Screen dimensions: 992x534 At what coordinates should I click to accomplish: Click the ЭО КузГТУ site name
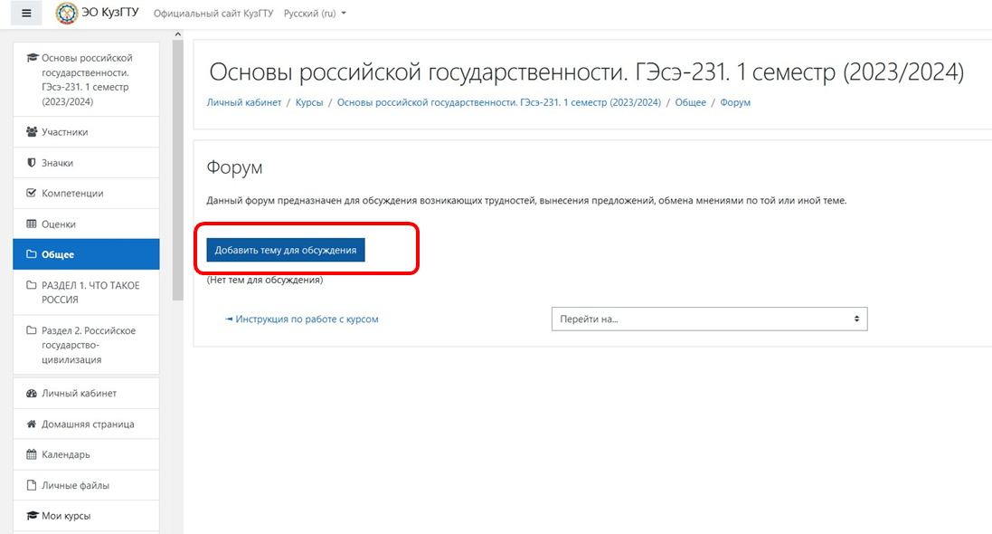click(x=110, y=13)
